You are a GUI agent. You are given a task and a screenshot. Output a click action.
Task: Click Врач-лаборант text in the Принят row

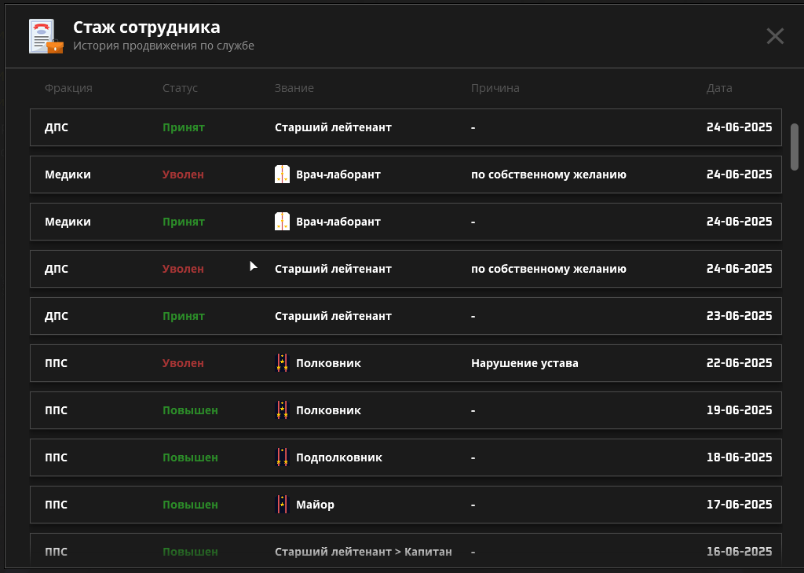[338, 222]
